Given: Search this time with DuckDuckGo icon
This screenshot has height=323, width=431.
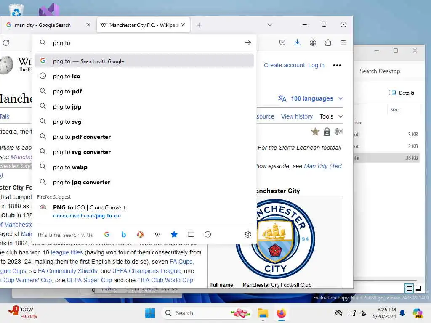Looking at the screenshot, I should click(x=140, y=234).
